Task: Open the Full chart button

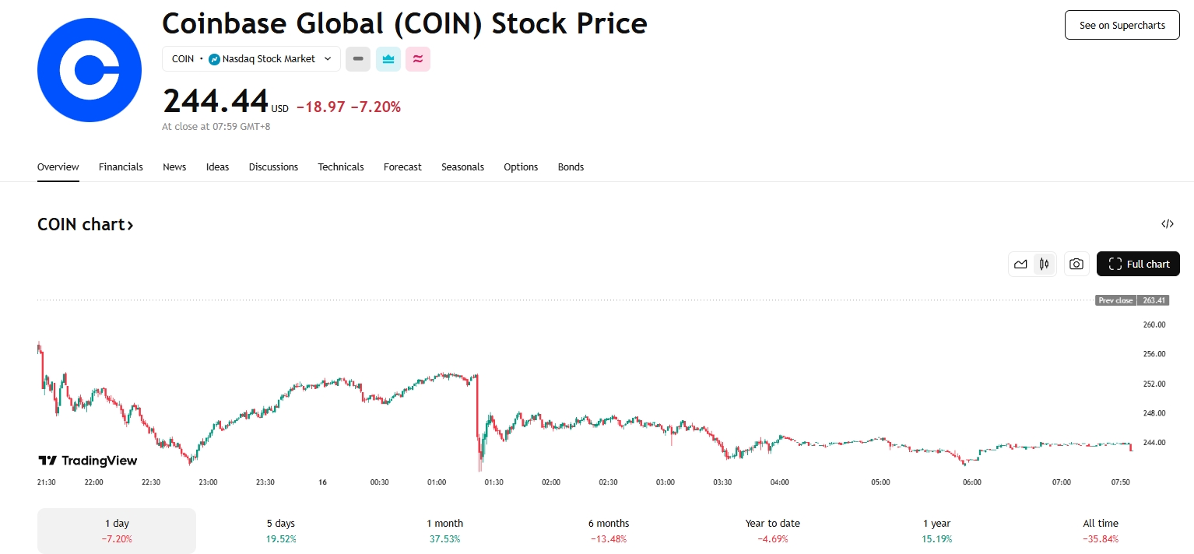Action: (1138, 264)
